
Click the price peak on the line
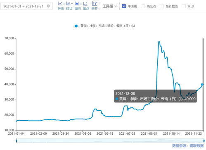159,41
